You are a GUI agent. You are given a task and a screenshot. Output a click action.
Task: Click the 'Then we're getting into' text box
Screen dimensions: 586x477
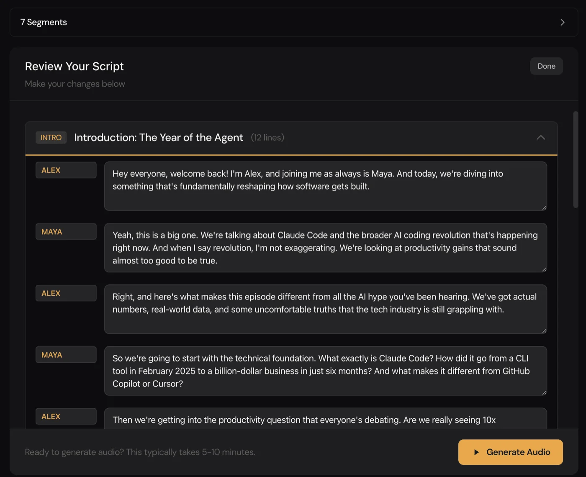pyautogui.click(x=325, y=420)
